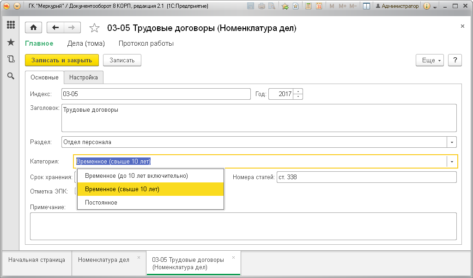Open Print Preview from title bar
The height and width of the screenshot is (278, 473).
(x=272, y=6)
